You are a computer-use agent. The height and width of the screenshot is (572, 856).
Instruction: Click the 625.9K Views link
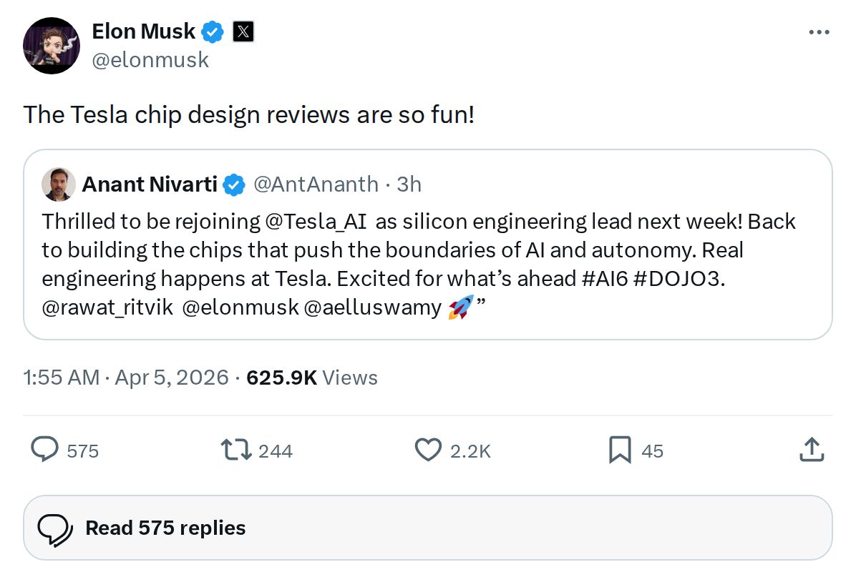pyautogui.click(x=312, y=377)
